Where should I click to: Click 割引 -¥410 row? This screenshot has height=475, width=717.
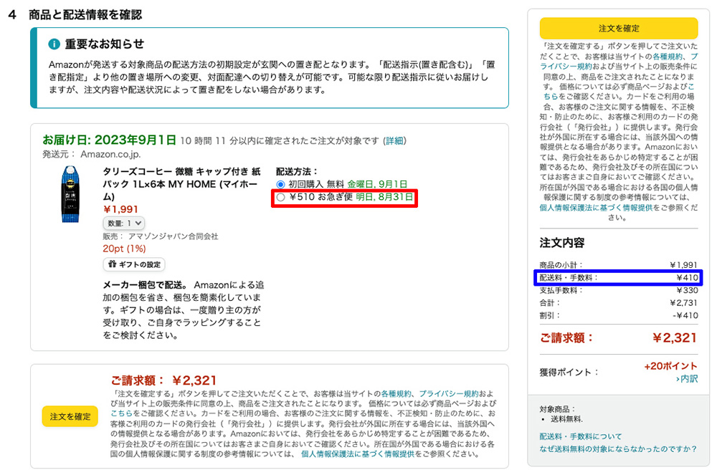[x=619, y=315]
